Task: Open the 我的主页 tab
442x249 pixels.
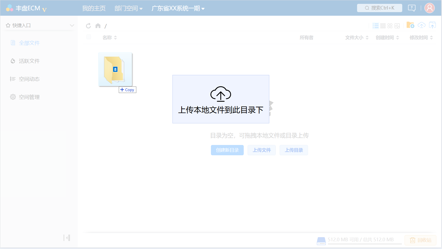Action: tap(94, 8)
